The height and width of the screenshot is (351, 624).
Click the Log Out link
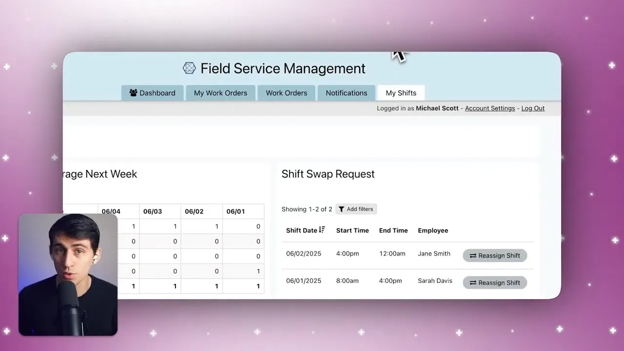[x=533, y=108]
